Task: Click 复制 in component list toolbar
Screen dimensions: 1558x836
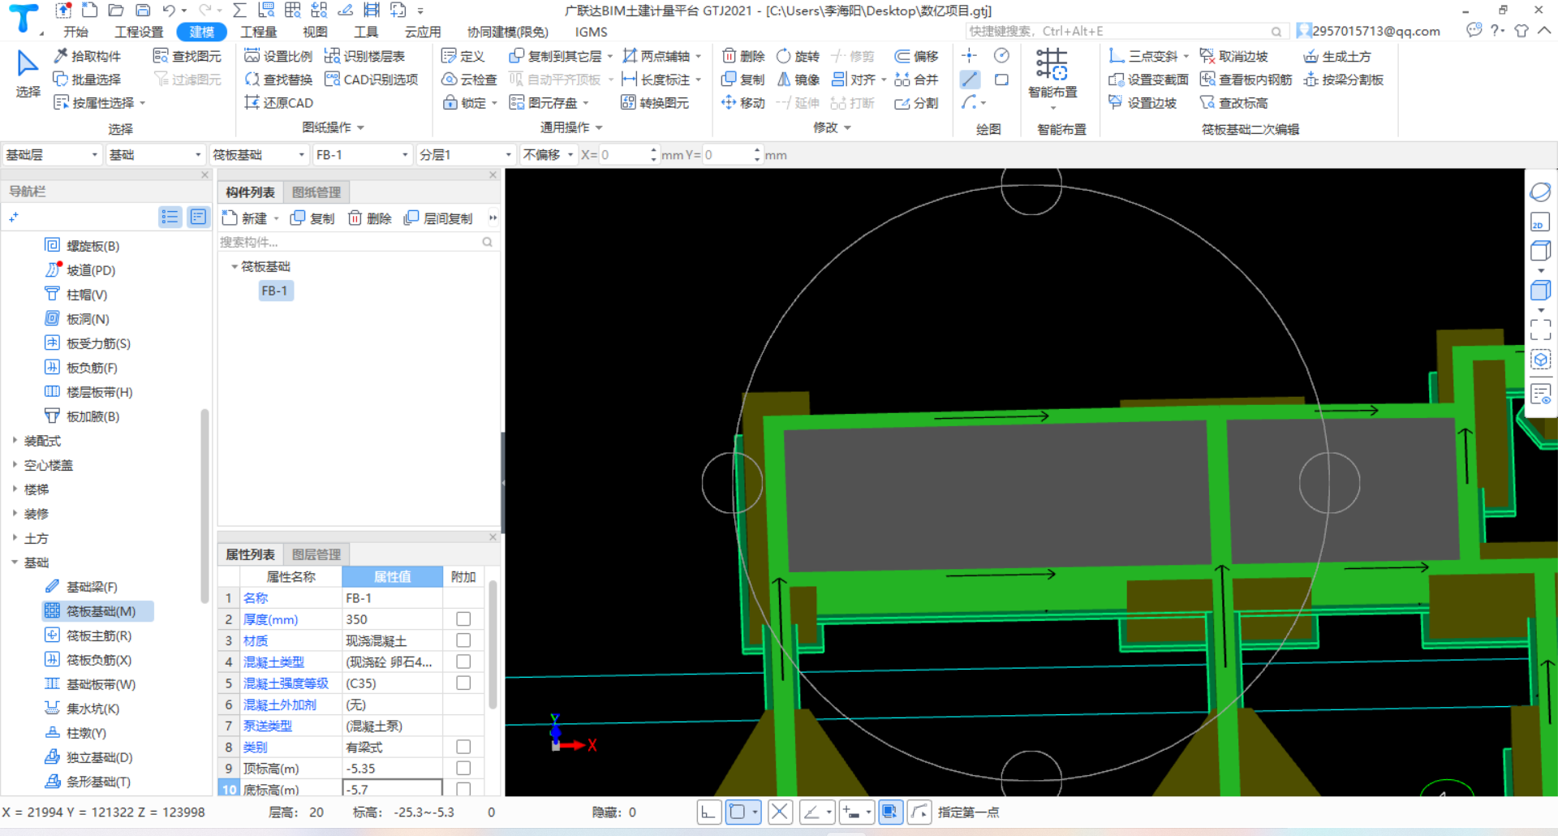Action: pyautogui.click(x=312, y=218)
